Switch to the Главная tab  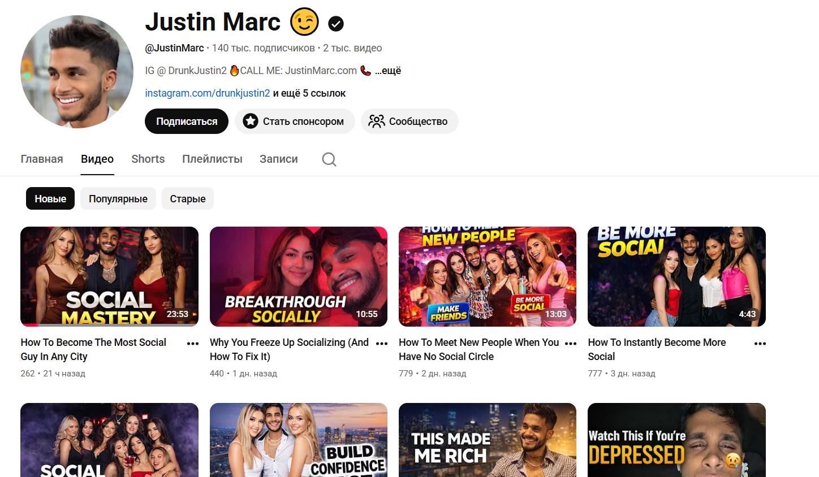pos(42,159)
